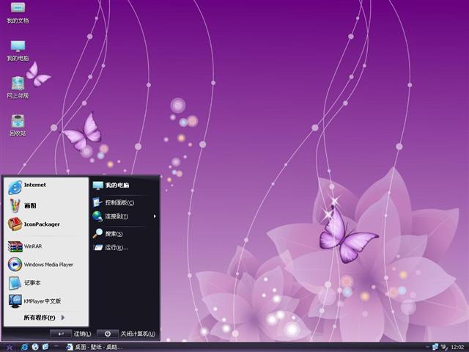Click the star Start button on taskbar
Viewport: 469px width, 352px height.
coord(9,346)
